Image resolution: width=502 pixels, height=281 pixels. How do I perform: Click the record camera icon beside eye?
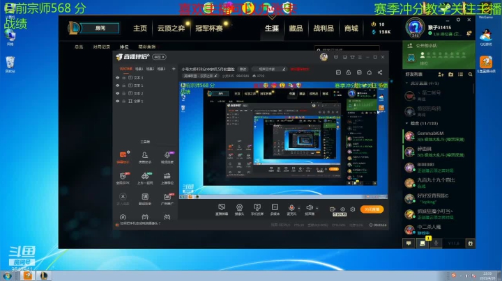point(333,209)
